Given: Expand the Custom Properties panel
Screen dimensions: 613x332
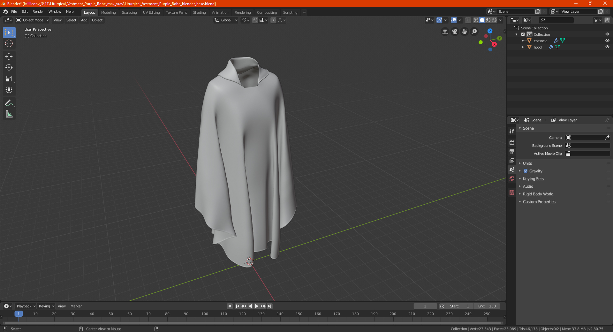Looking at the screenshot, I should (539, 201).
